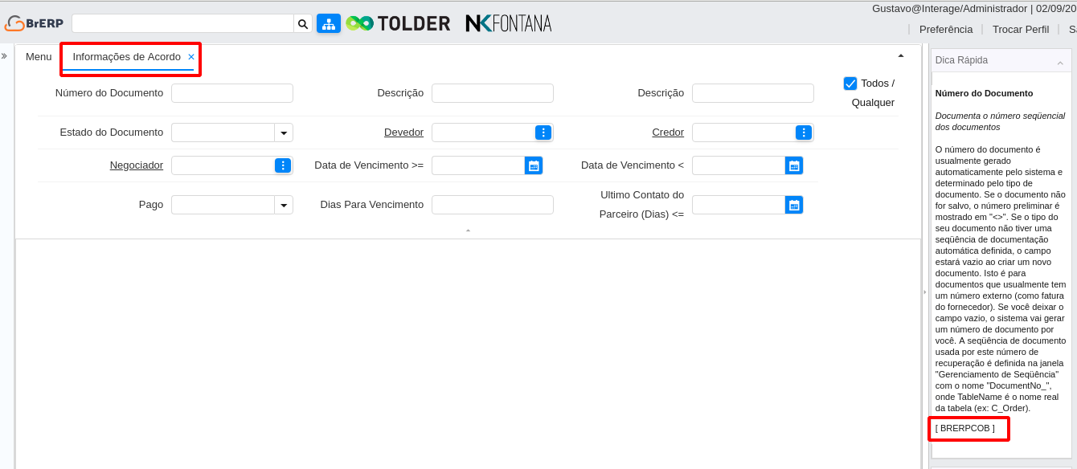Screen dimensions: 1077x469
Task: Open the Credor record search dialog
Action: pos(805,132)
